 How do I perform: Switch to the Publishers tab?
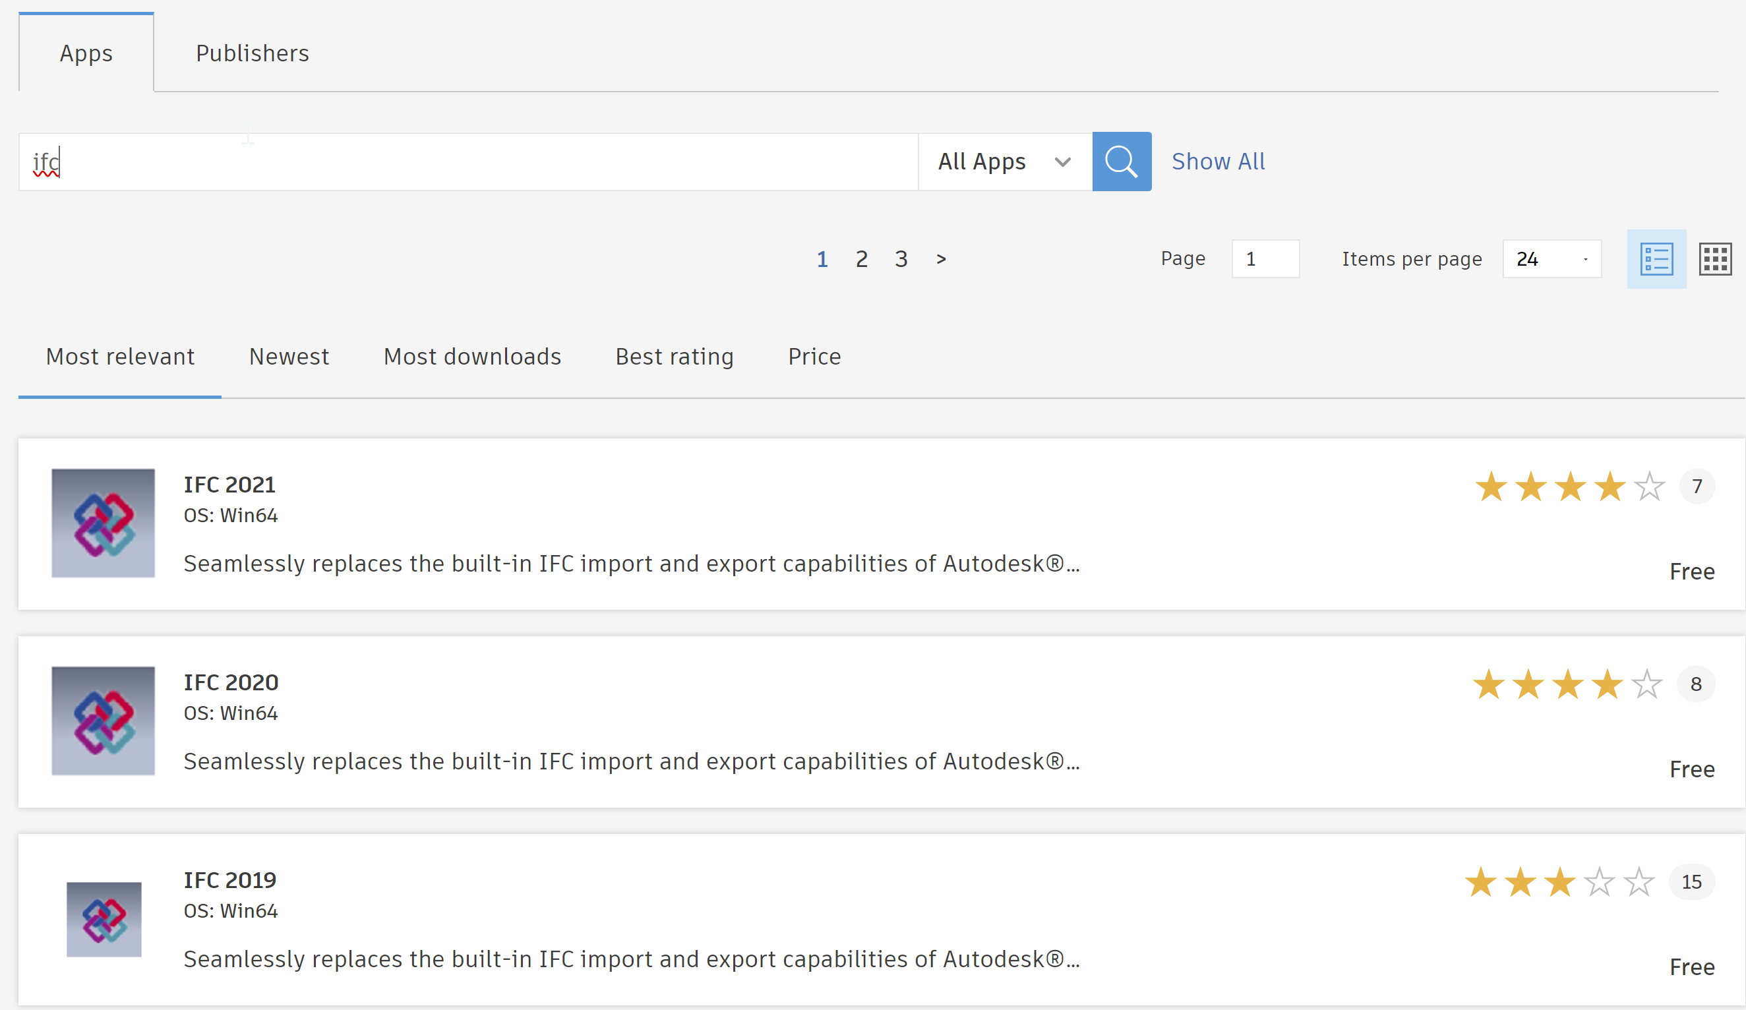pos(252,53)
